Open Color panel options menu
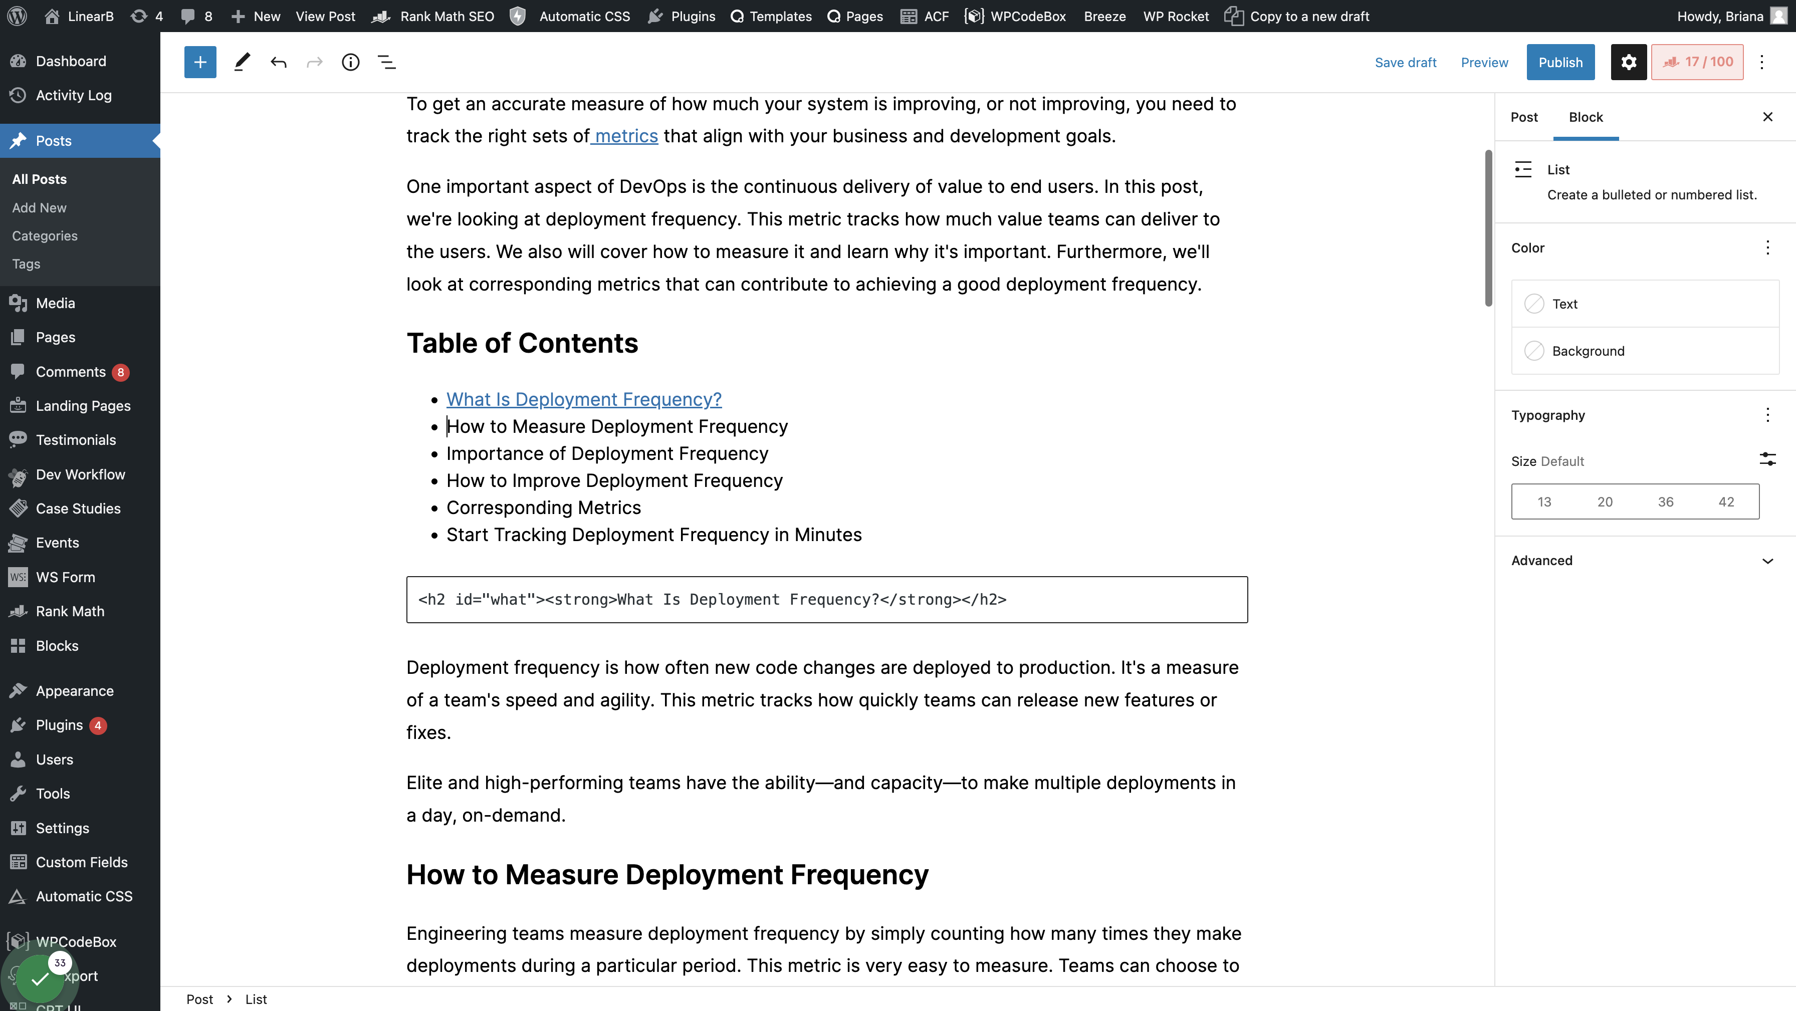This screenshot has width=1796, height=1011. (1767, 248)
